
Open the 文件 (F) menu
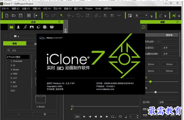coord(5,8)
